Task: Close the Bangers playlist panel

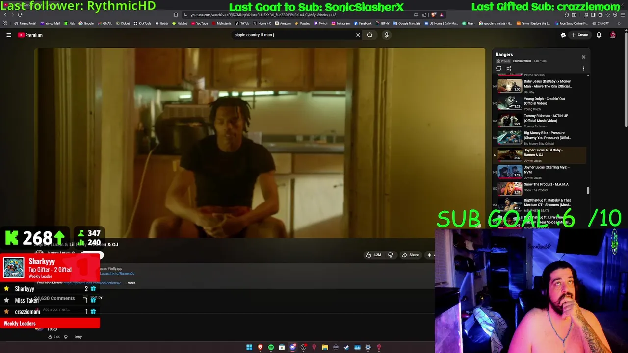Action: click(x=583, y=57)
